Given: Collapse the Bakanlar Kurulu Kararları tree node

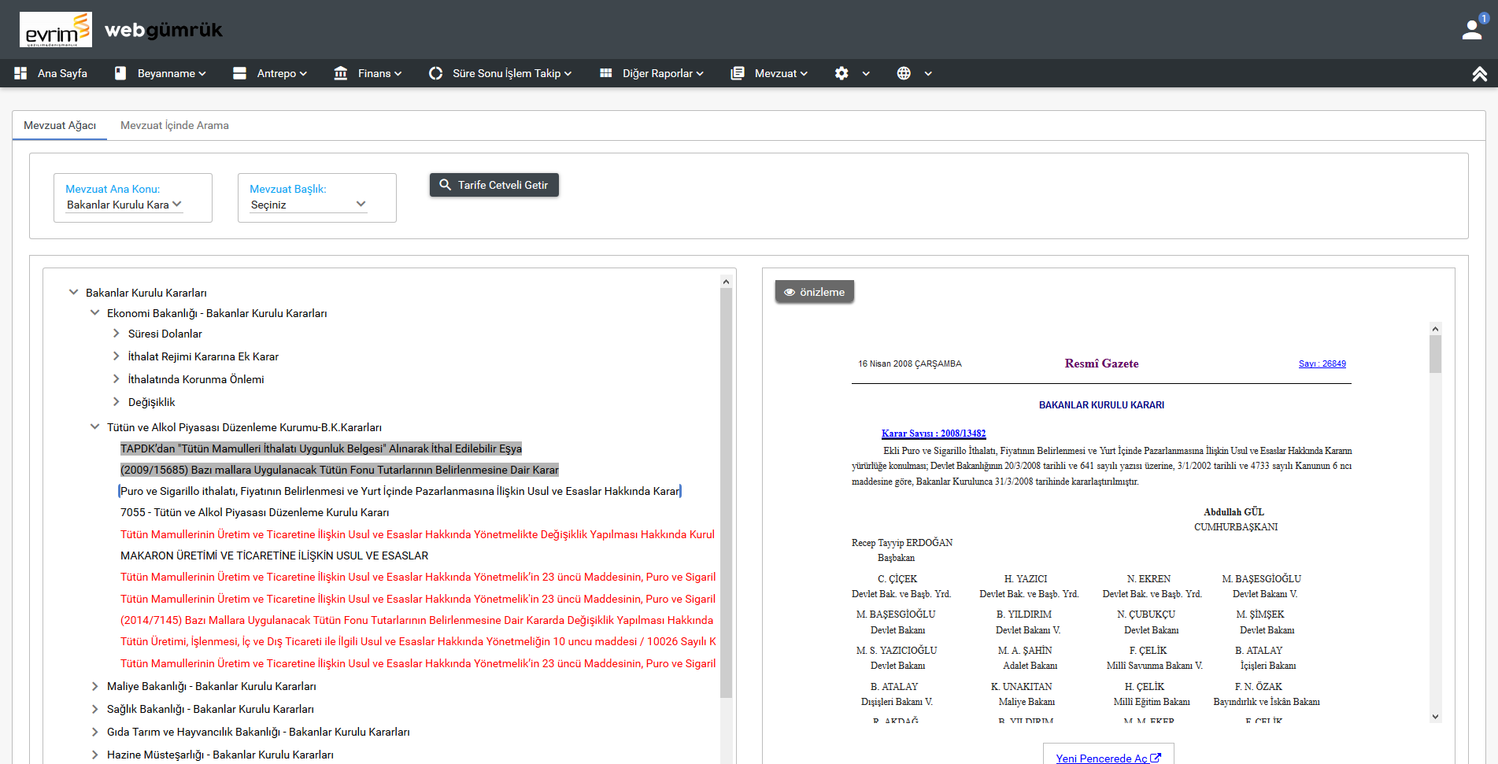Looking at the screenshot, I should [x=74, y=292].
